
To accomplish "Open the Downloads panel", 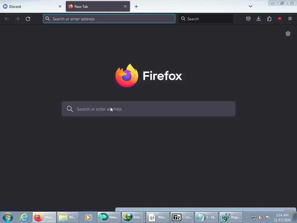I will [258, 19].
